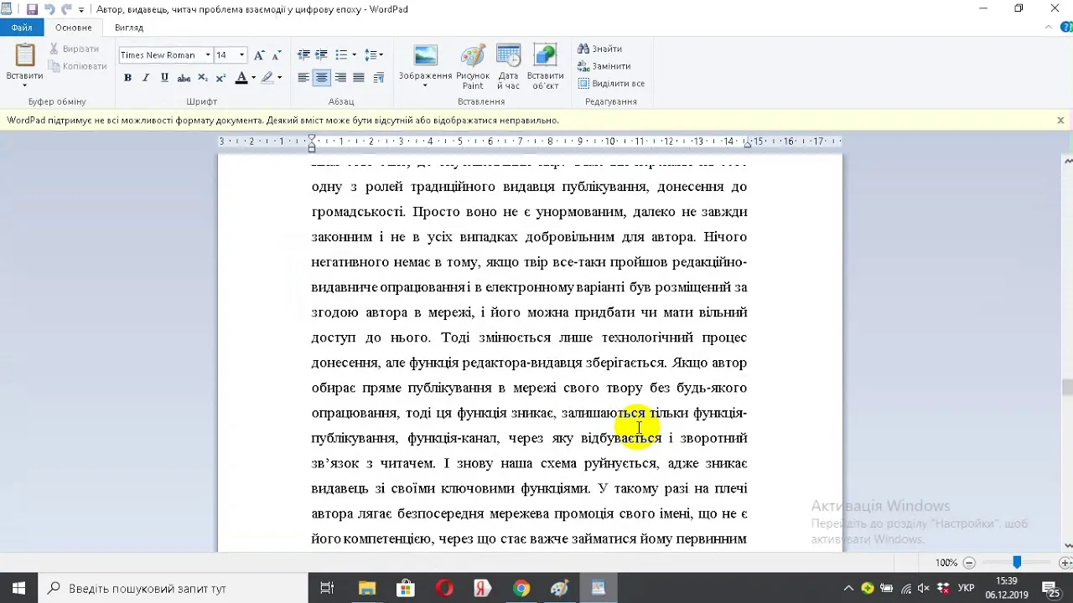
Task: Open Task View on the taskbar
Action: [x=328, y=588]
